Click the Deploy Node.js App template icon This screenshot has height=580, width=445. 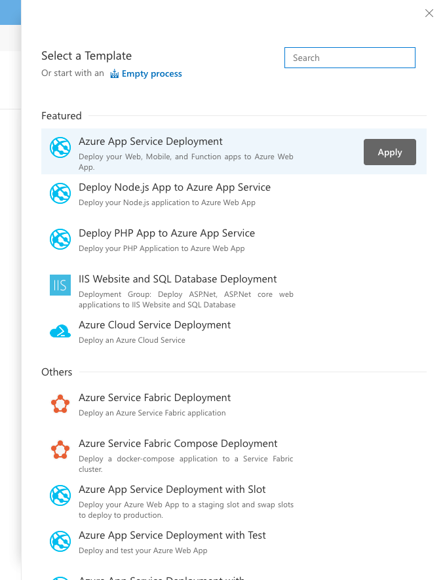pyautogui.click(x=60, y=193)
